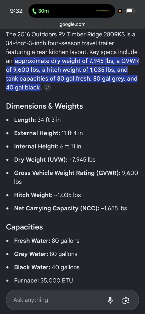
Task: Tap the 9:32 clock in status bar
Action: click(x=16, y=11)
